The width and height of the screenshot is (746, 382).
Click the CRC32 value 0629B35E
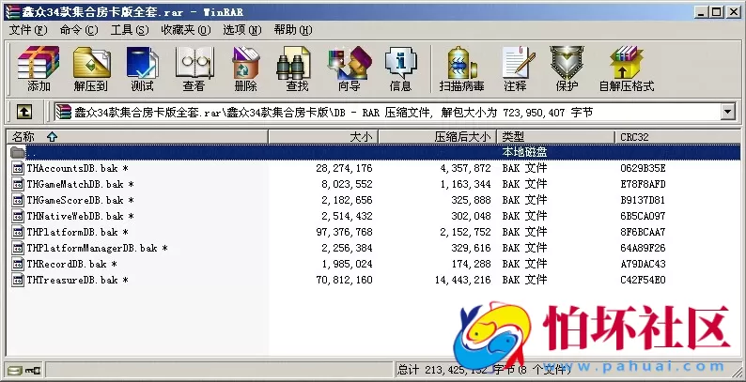pos(643,168)
